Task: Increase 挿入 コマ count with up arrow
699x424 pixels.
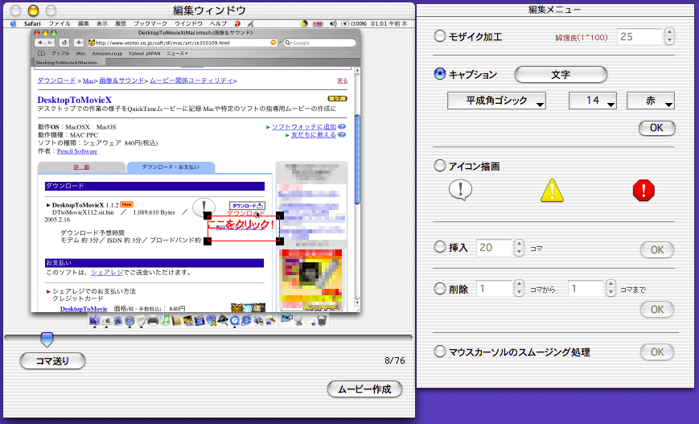Action: (519, 244)
